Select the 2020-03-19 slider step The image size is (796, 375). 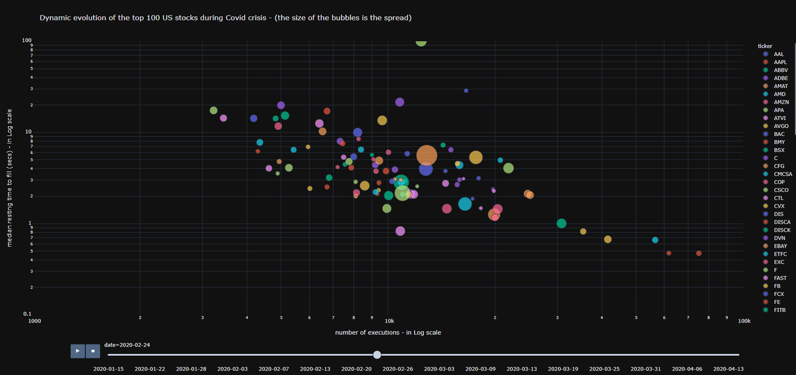tap(563, 368)
